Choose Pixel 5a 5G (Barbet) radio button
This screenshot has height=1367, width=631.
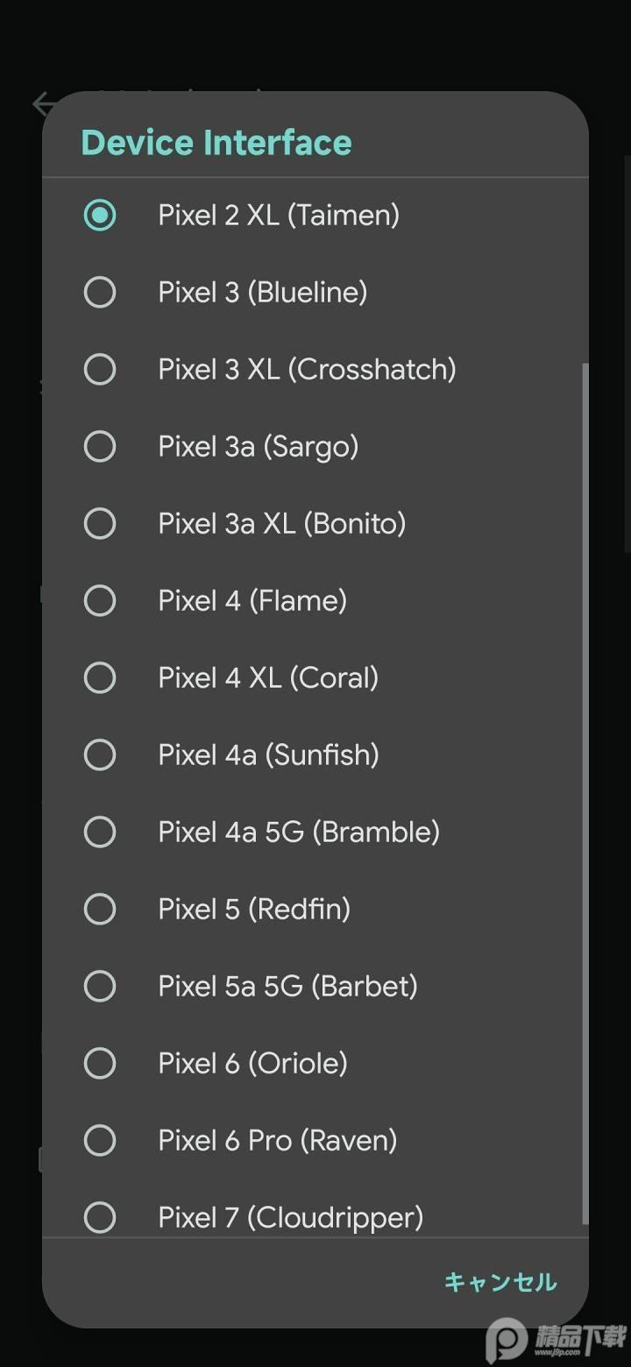(99, 986)
